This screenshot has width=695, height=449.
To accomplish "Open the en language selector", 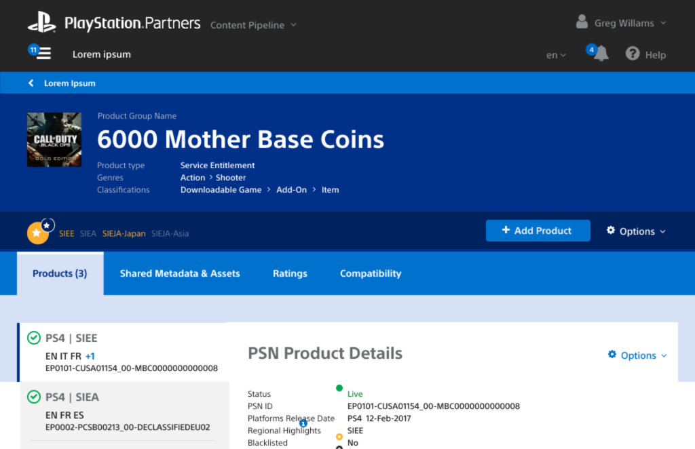I will (556, 56).
